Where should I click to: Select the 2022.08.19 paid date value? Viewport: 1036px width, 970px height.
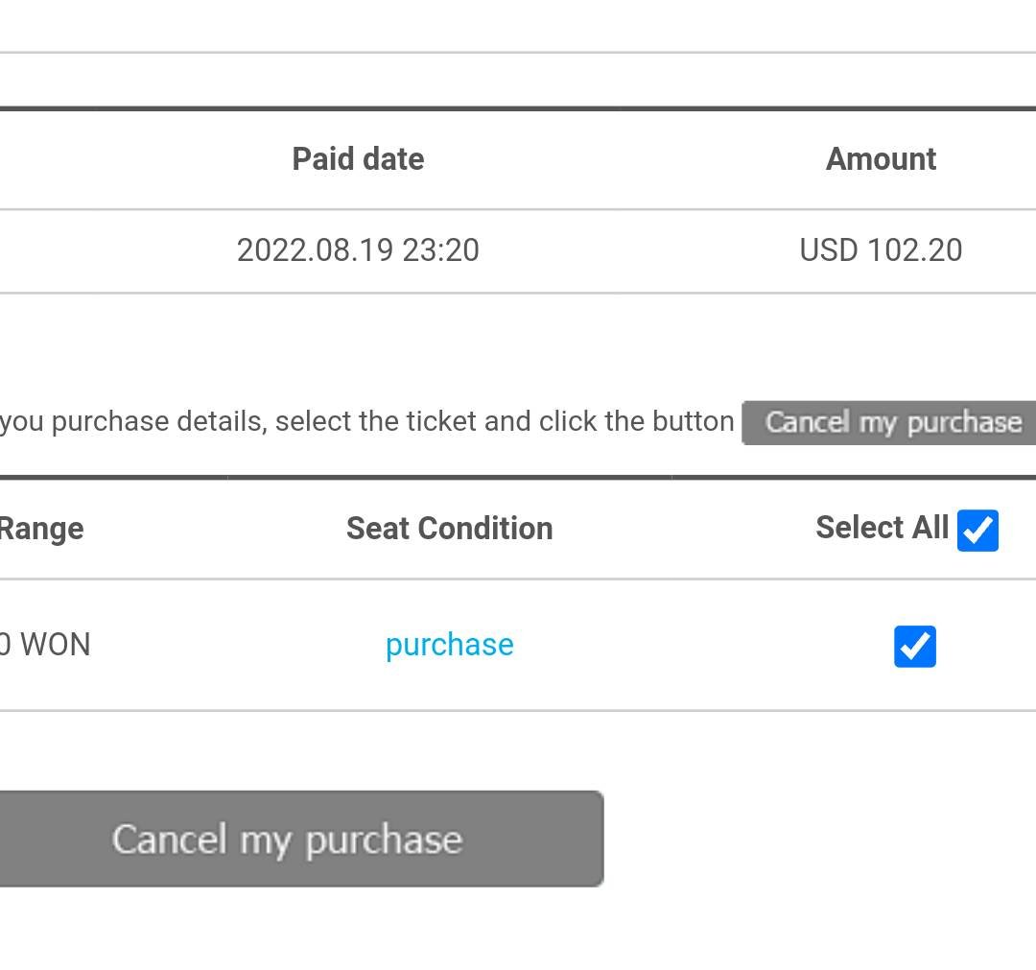pyautogui.click(x=315, y=250)
